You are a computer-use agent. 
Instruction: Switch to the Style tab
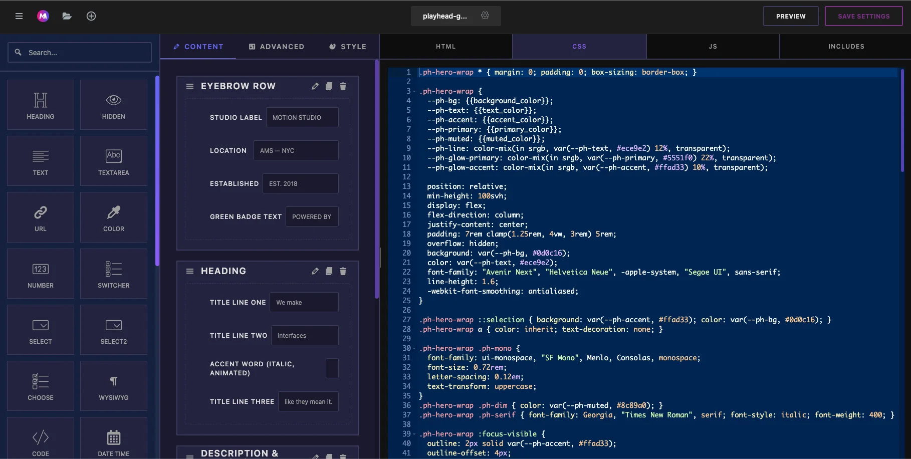point(348,47)
